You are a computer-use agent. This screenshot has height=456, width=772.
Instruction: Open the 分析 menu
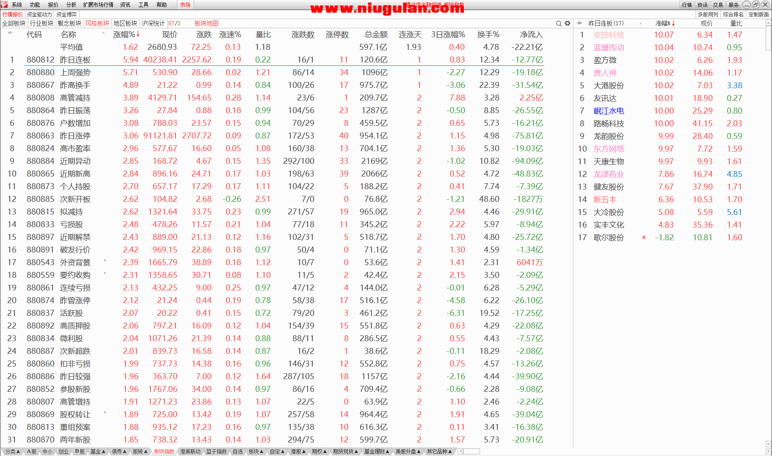71,5
